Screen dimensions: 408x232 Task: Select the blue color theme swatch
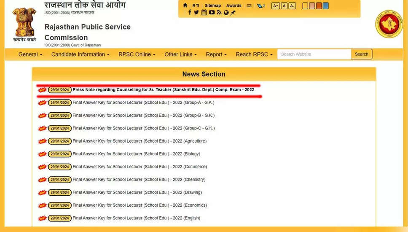coord(325,6)
